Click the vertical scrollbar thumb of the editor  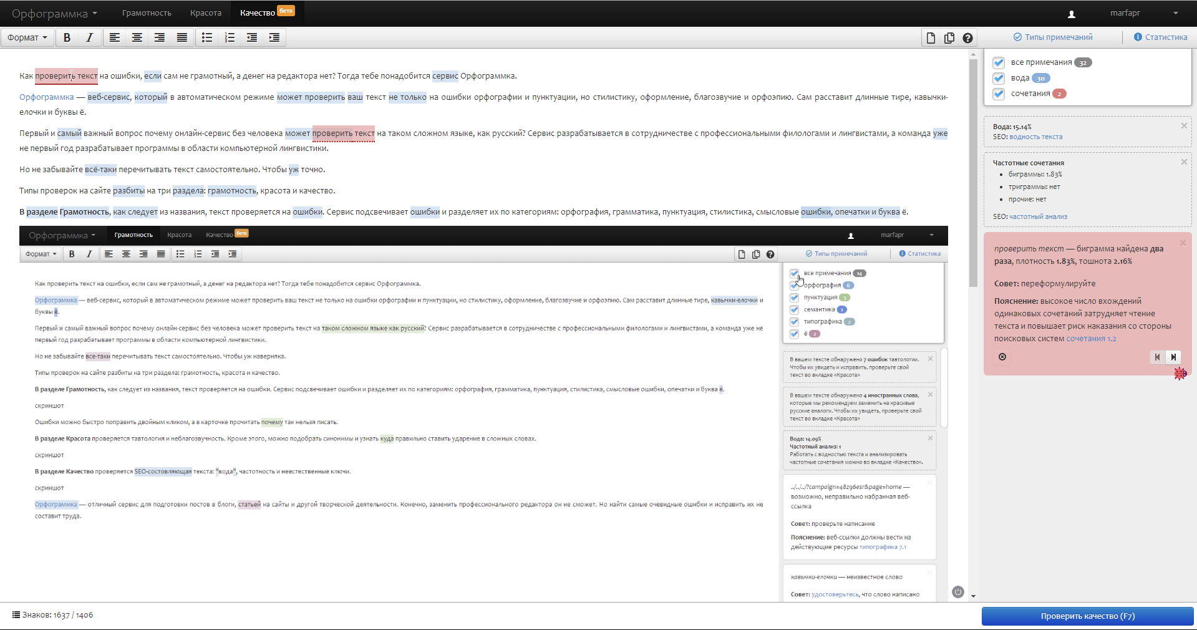(973, 173)
